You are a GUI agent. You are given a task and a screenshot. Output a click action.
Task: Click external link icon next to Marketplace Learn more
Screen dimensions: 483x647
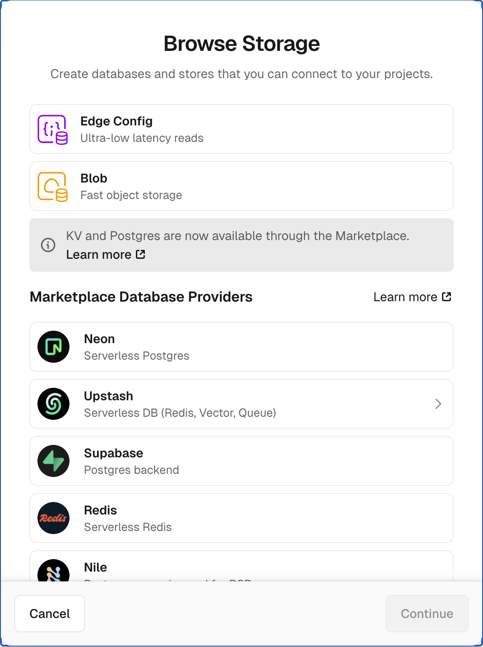point(446,297)
